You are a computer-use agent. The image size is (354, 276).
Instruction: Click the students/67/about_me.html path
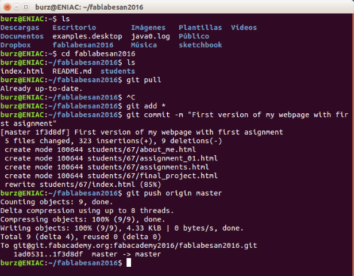pos(141,149)
